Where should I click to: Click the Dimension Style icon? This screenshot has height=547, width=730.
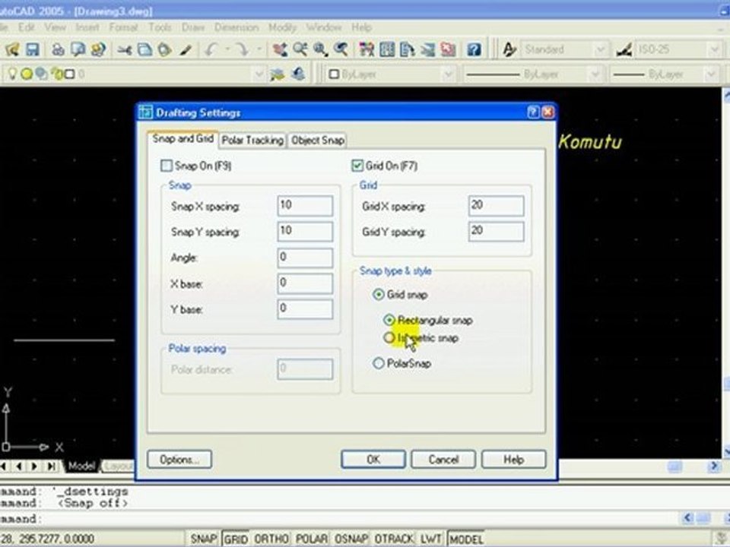tap(624, 49)
